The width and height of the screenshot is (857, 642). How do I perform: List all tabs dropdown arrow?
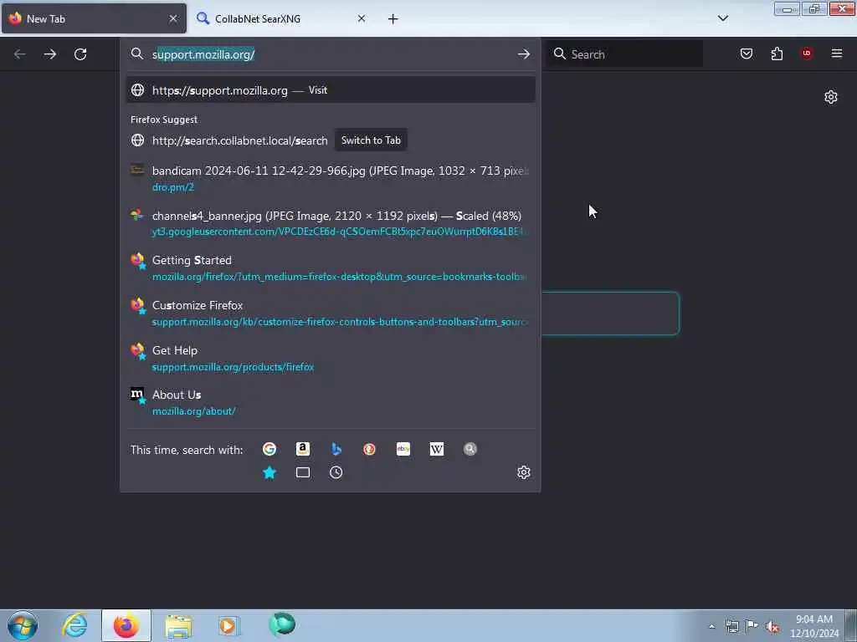(x=723, y=18)
